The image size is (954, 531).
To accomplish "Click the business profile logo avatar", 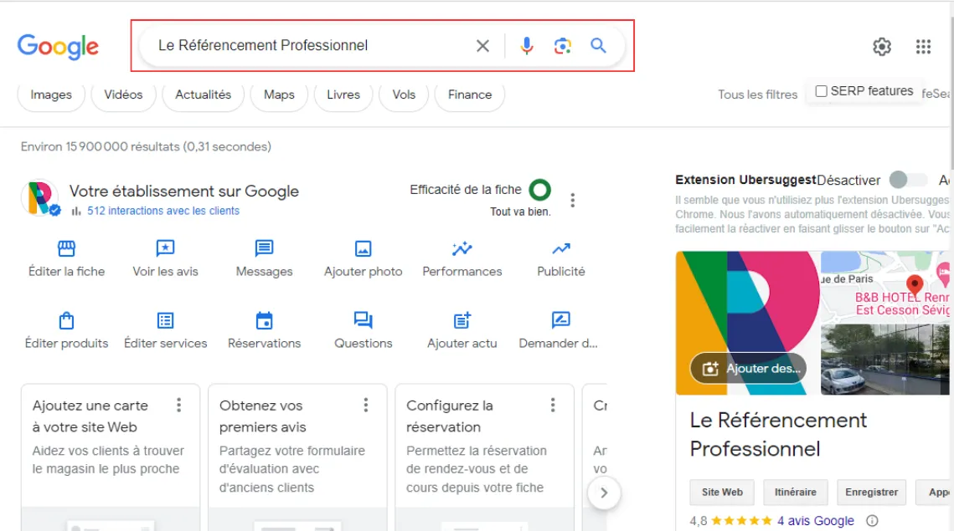I will click(x=40, y=198).
